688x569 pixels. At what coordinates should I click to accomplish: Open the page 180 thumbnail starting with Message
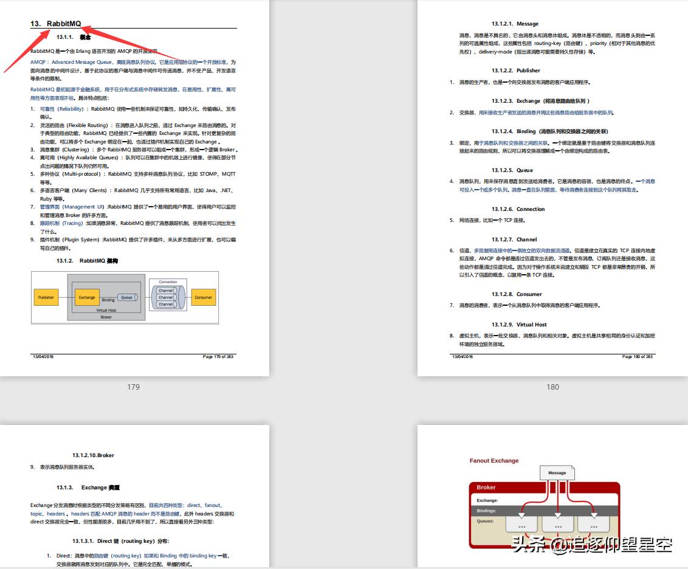click(552, 188)
